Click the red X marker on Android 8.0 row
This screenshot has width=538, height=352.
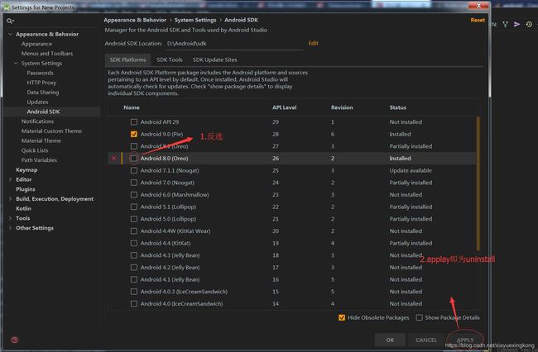coord(114,158)
